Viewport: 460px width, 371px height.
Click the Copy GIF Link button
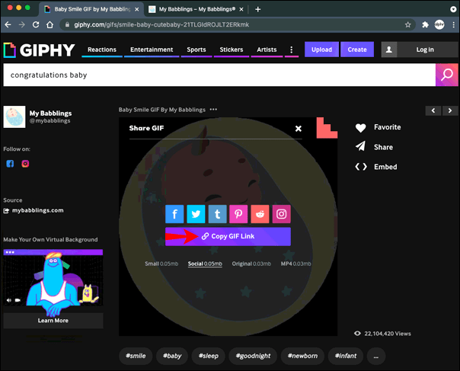(x=228, y=237)
